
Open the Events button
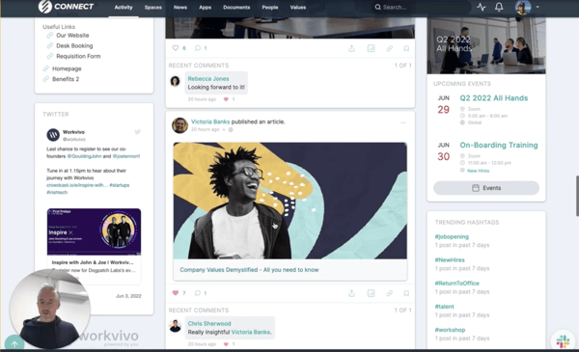[x=486, y=188]
